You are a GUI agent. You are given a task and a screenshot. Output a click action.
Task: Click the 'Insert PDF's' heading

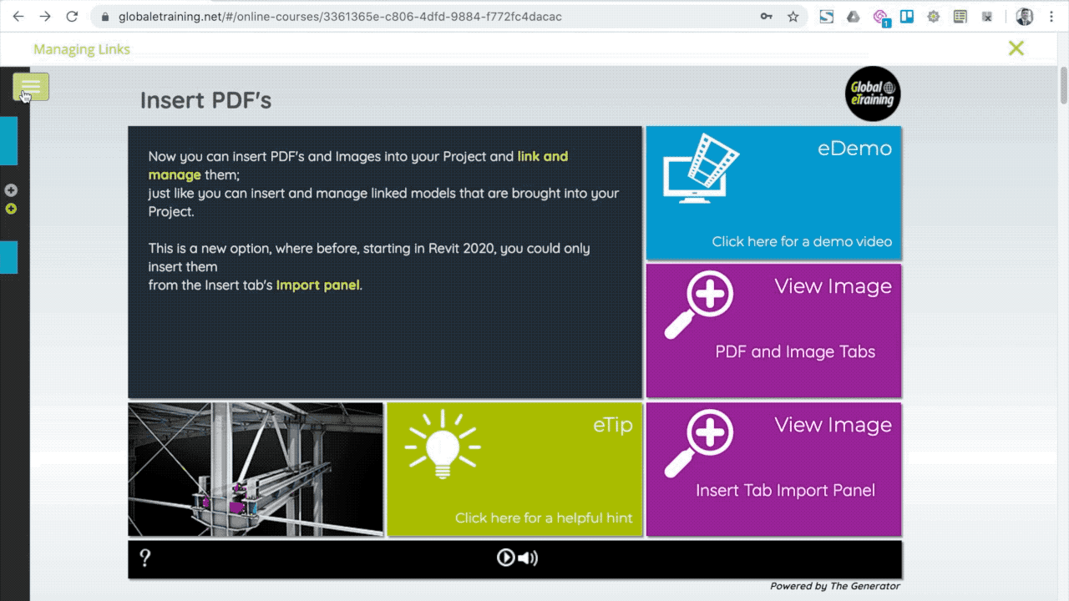(205, 100)
